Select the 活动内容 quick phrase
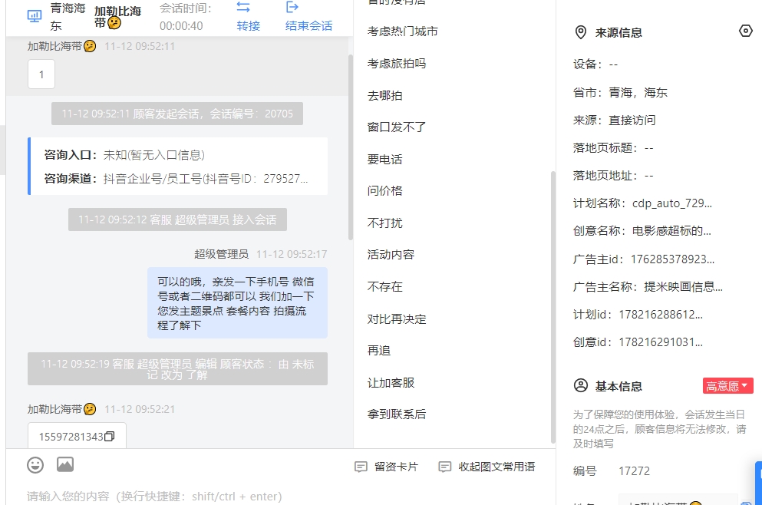 click(x=391, y=255)
